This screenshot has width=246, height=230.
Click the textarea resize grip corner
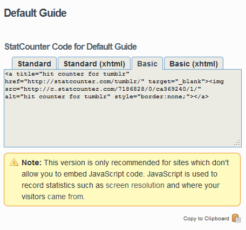point(237,143)
